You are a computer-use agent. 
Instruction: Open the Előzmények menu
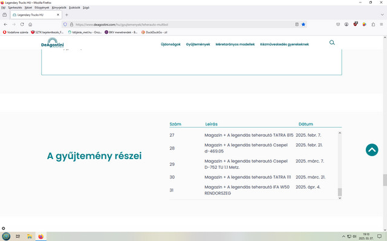point(42,8)
